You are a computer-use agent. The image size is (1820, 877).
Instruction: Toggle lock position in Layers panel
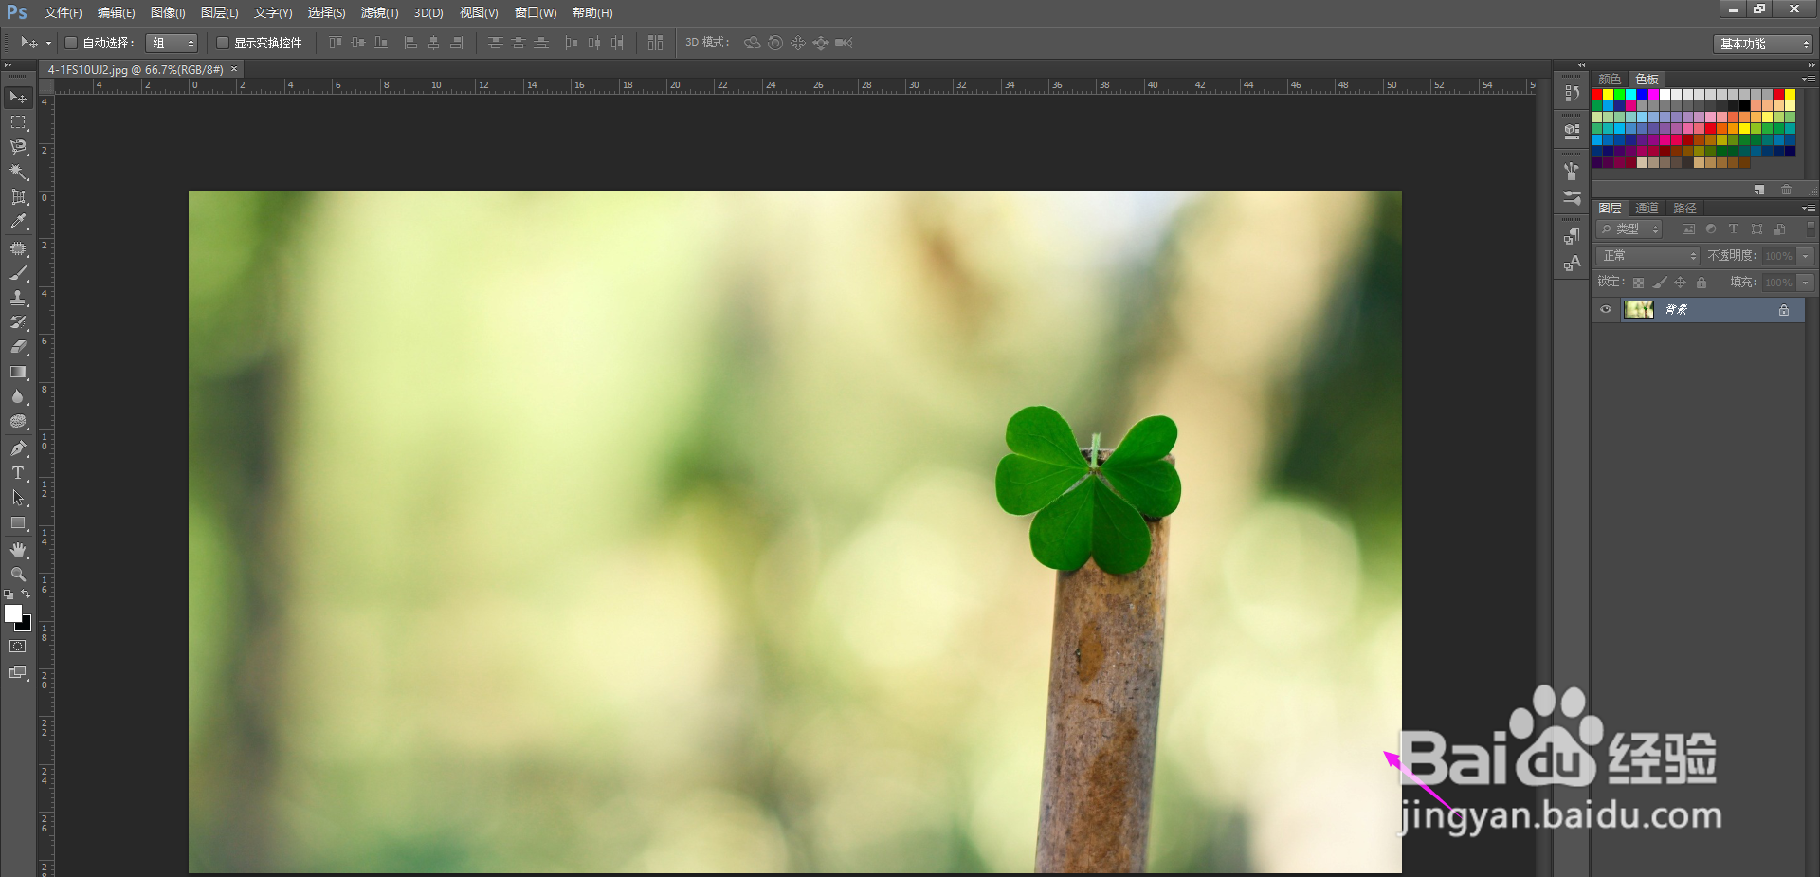(1681, 283)
